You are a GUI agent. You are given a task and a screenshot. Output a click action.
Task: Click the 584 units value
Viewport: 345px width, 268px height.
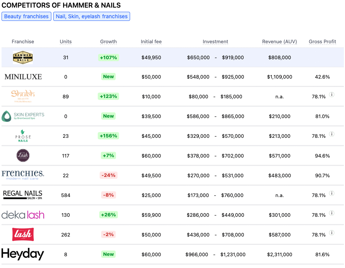point(65,195)
